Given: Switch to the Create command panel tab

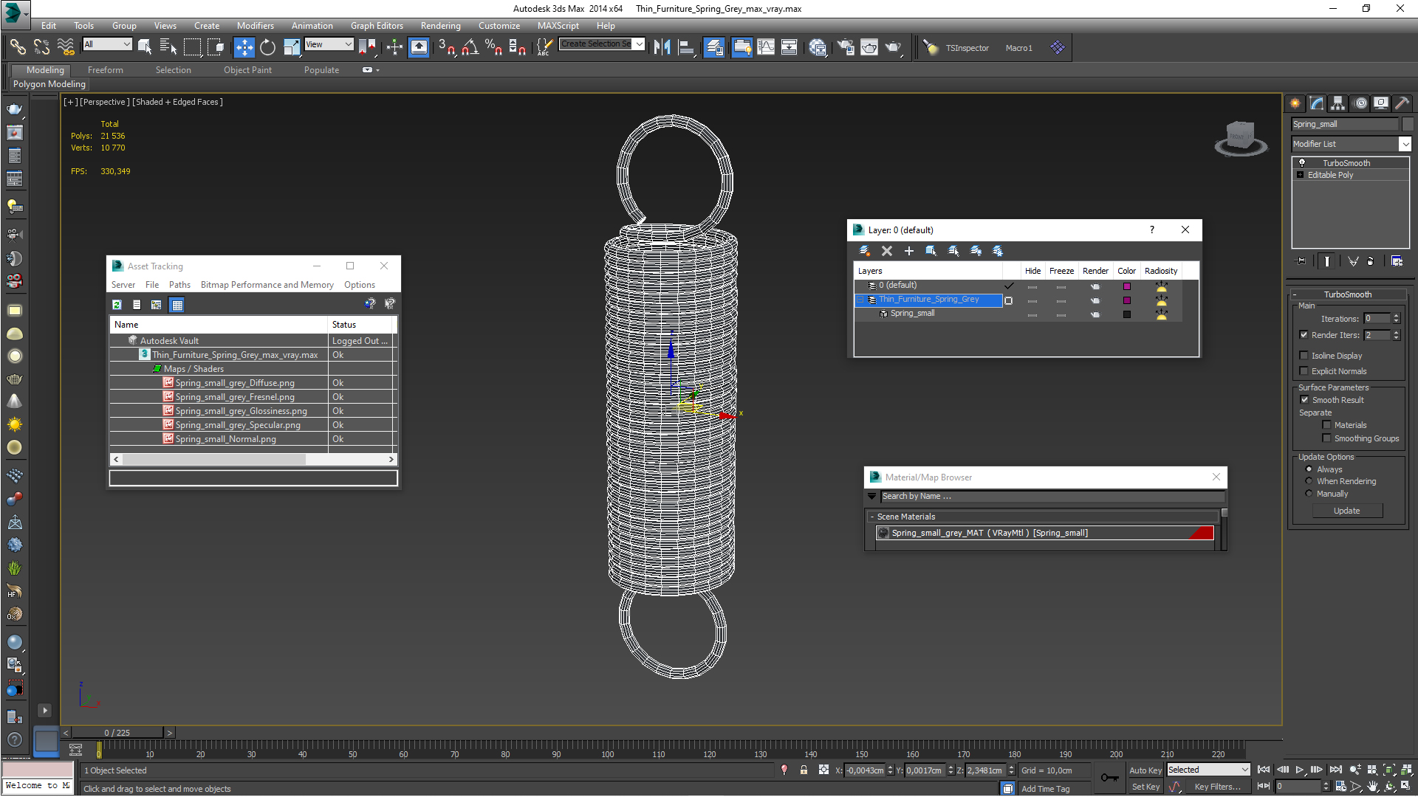Looking at the screenshot, I should click(x=1295, y=103).
